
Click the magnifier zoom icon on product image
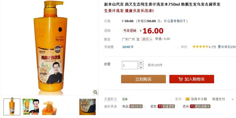95,92
